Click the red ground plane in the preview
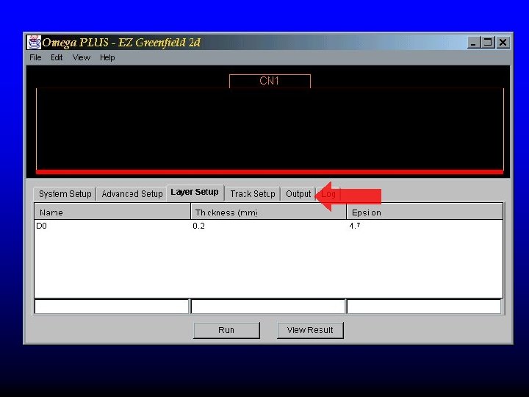Screen dimensions: 529x397 point(270,172)
